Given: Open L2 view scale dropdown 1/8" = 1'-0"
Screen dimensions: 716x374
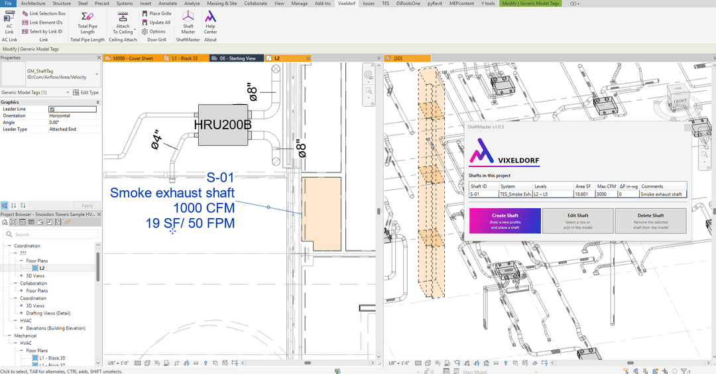Looking at the screenshot, I should [118, 363].
